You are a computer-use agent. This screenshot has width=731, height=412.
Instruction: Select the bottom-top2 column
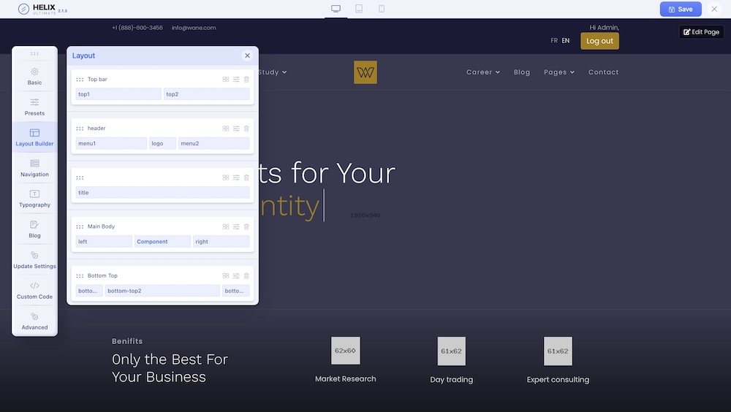click(163, 291)
